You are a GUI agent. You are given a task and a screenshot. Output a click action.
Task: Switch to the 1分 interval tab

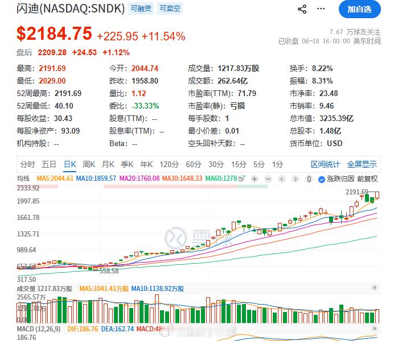277,164
